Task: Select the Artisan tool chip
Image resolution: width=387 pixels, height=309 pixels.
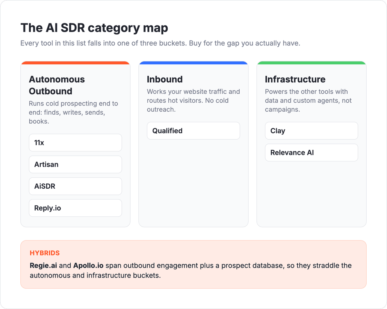Action: point(75,164)
